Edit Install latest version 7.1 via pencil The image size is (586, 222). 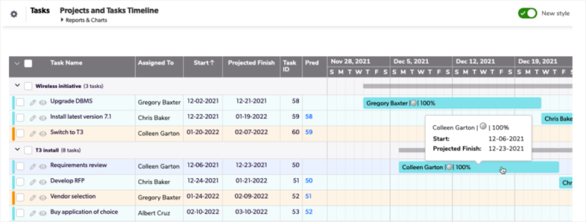pyautogui.click(x=33, y=118)
